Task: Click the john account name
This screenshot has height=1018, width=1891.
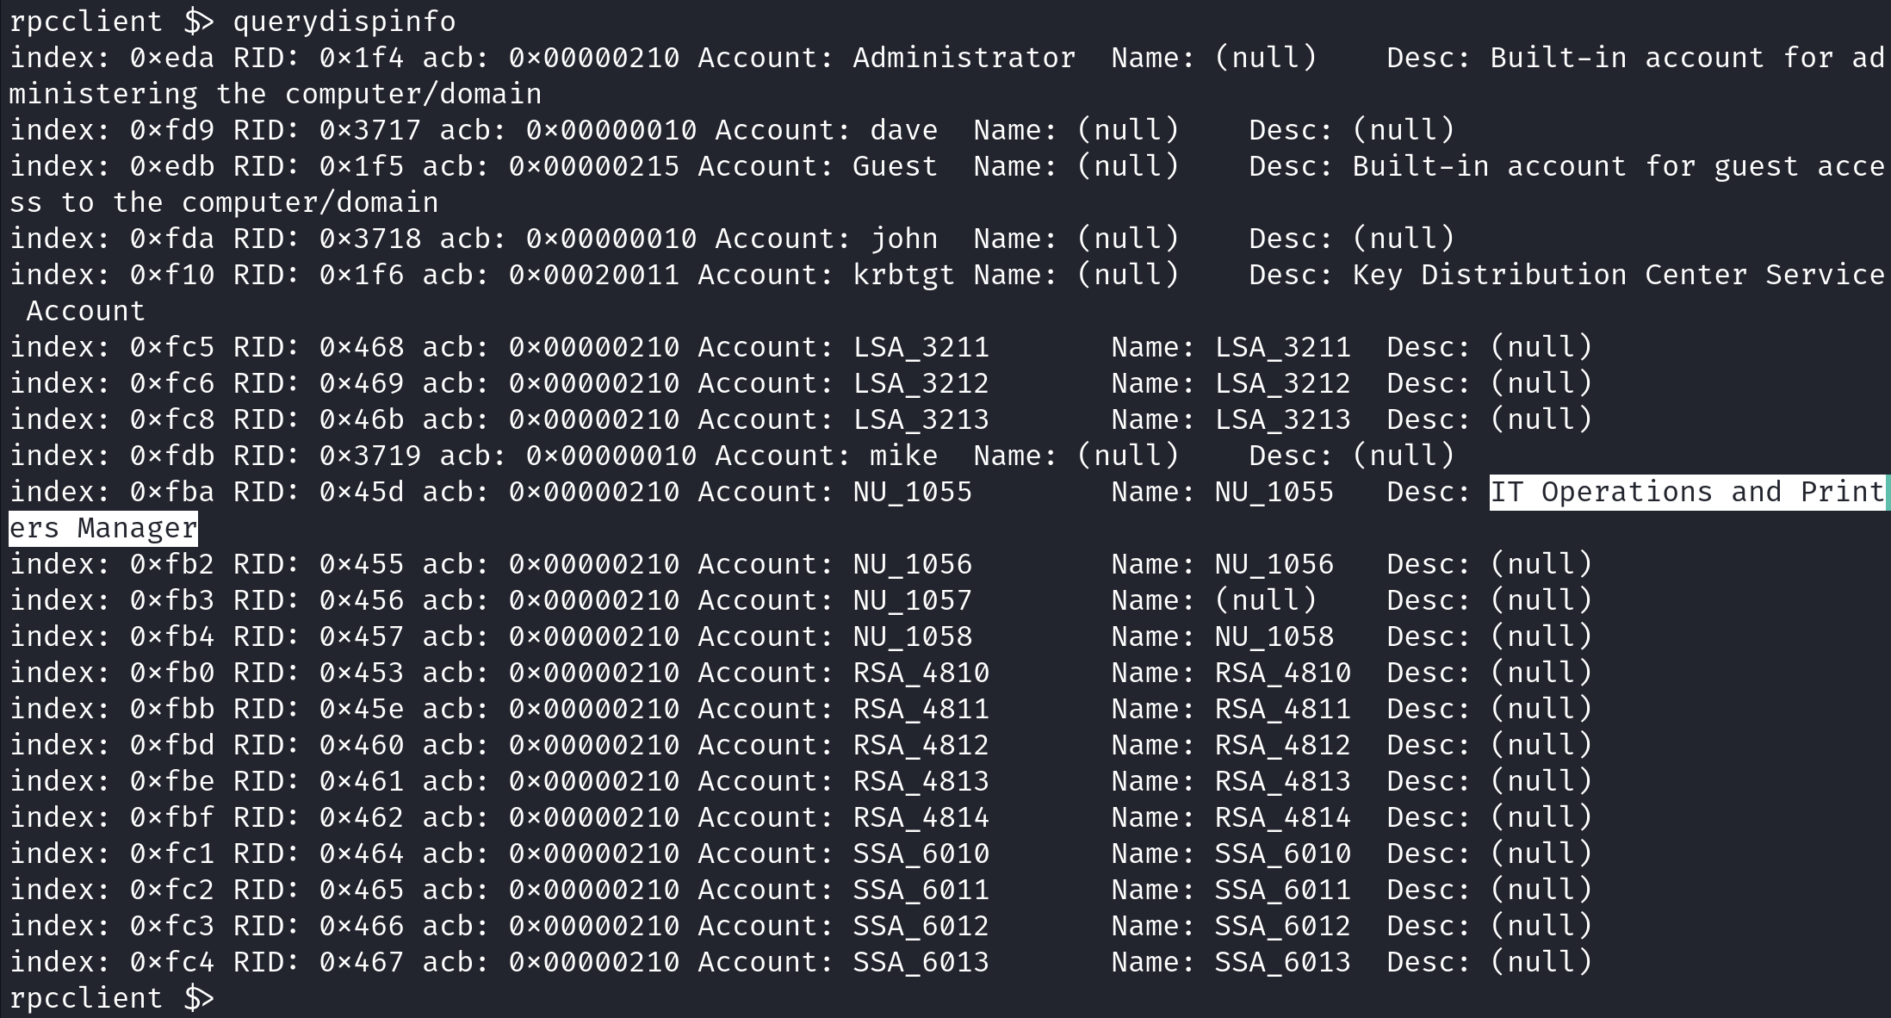Action: 904,239
